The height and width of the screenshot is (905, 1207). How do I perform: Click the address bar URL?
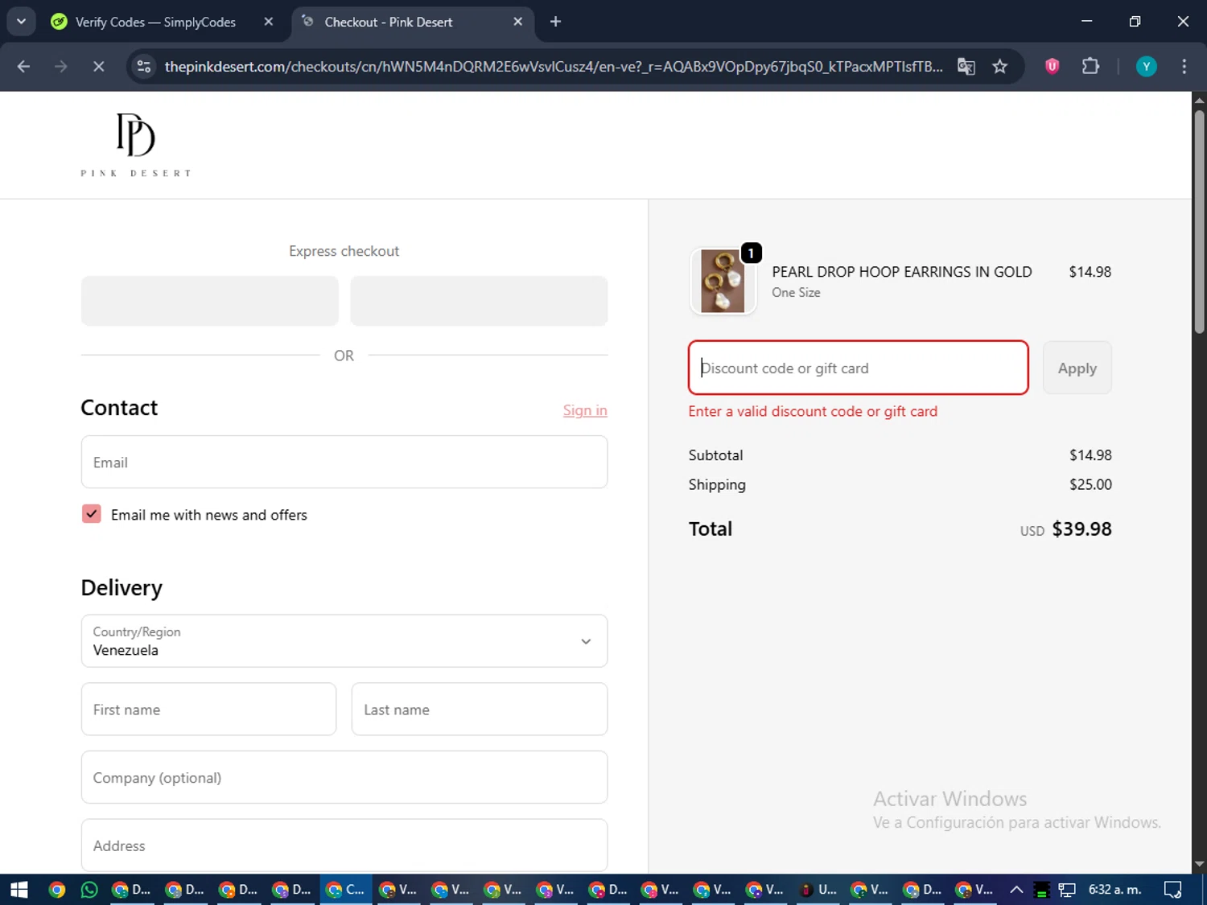554,67
